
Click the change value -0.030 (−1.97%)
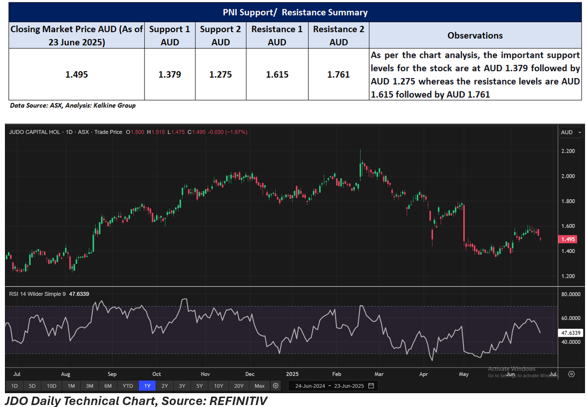tap(228, 132)
